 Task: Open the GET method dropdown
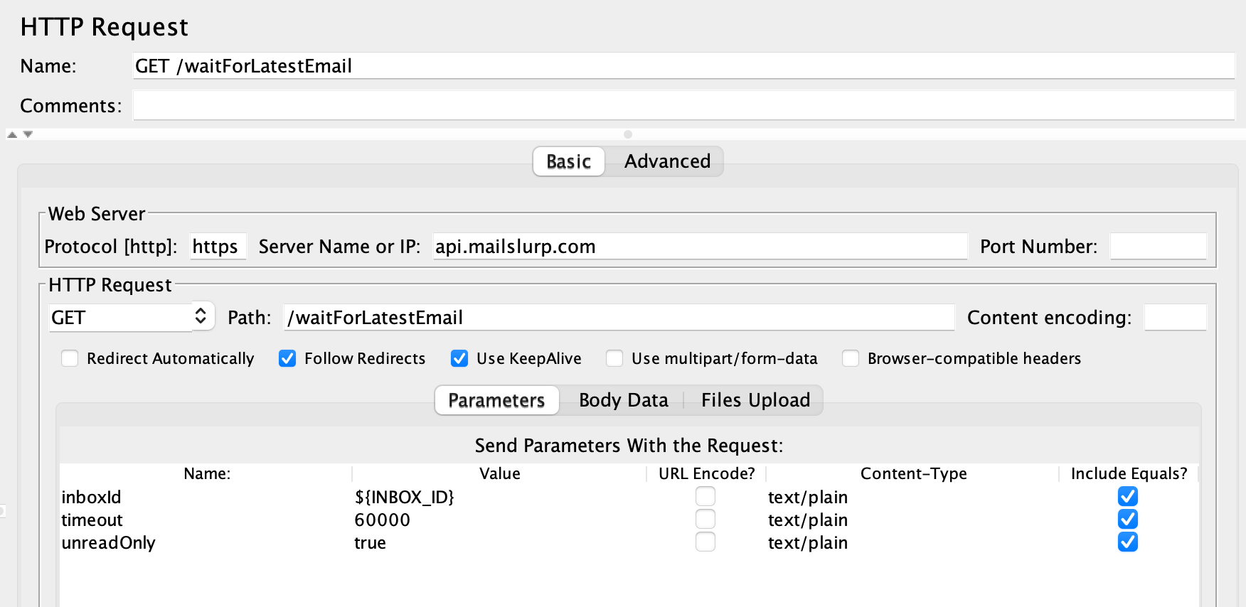coord(132,317)
